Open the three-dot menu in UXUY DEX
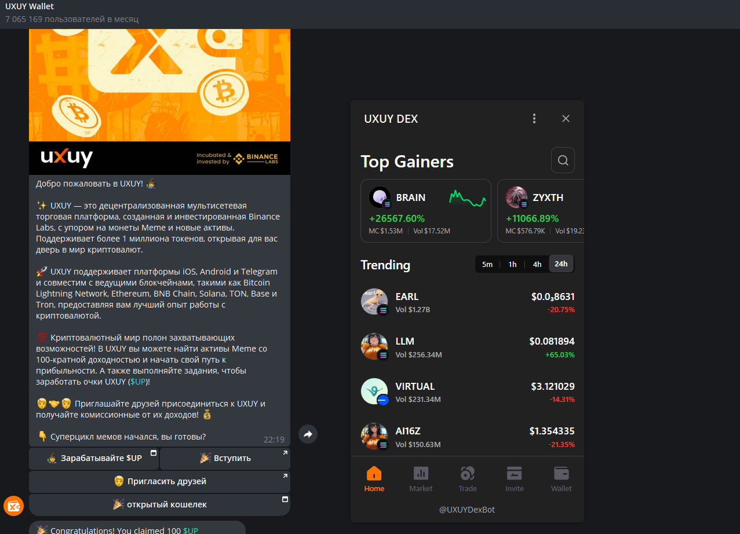The height and width of the screenshot is (534, 740). tap(534, 119)
